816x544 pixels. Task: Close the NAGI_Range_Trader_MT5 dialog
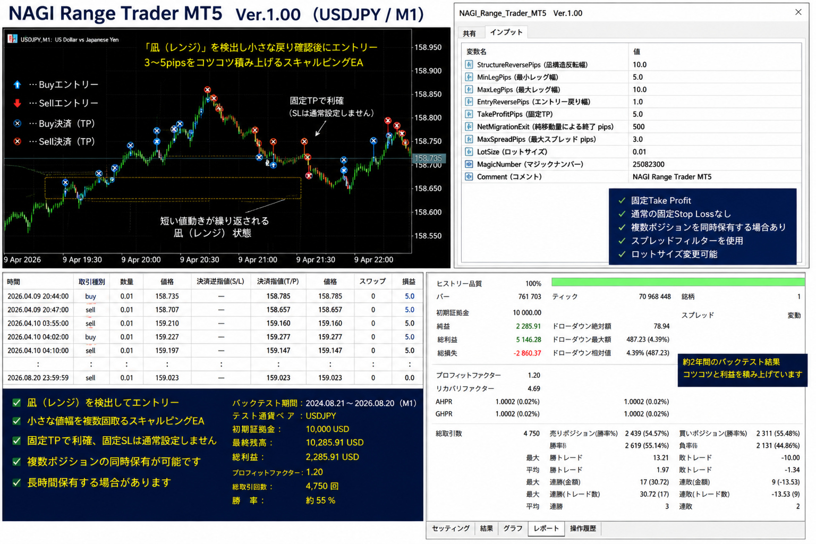click(798, 12)
